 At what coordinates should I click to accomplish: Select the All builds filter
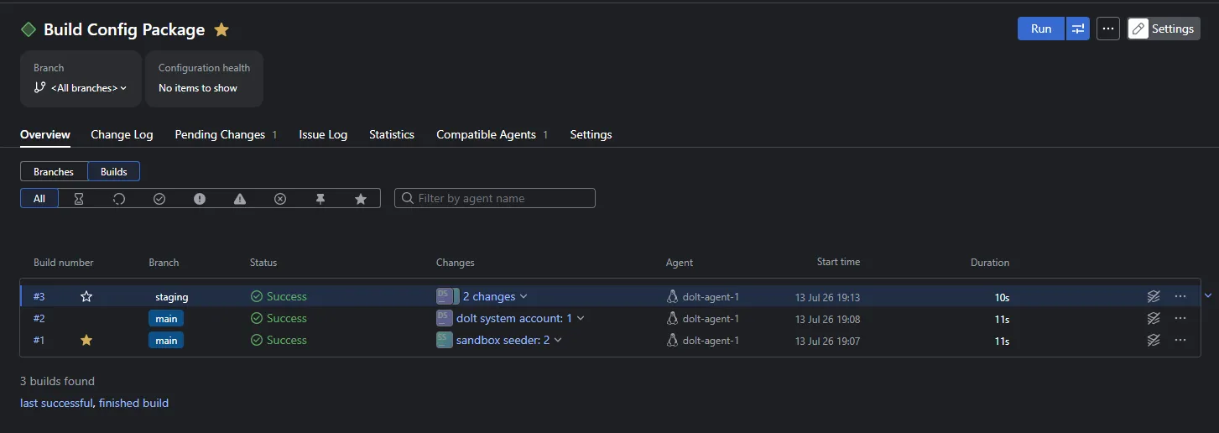39,198
